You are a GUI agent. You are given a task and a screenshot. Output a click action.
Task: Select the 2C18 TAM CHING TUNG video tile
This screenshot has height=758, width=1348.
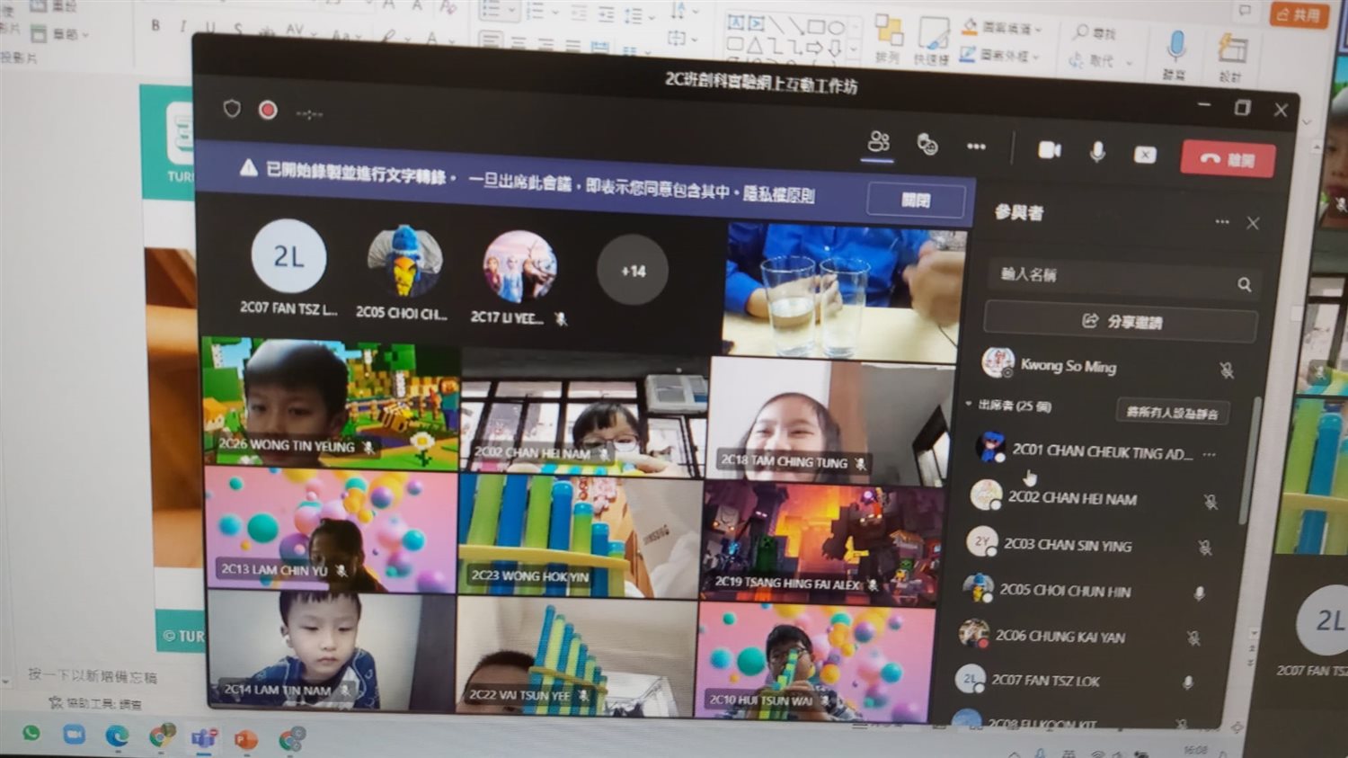pos(830,419)
